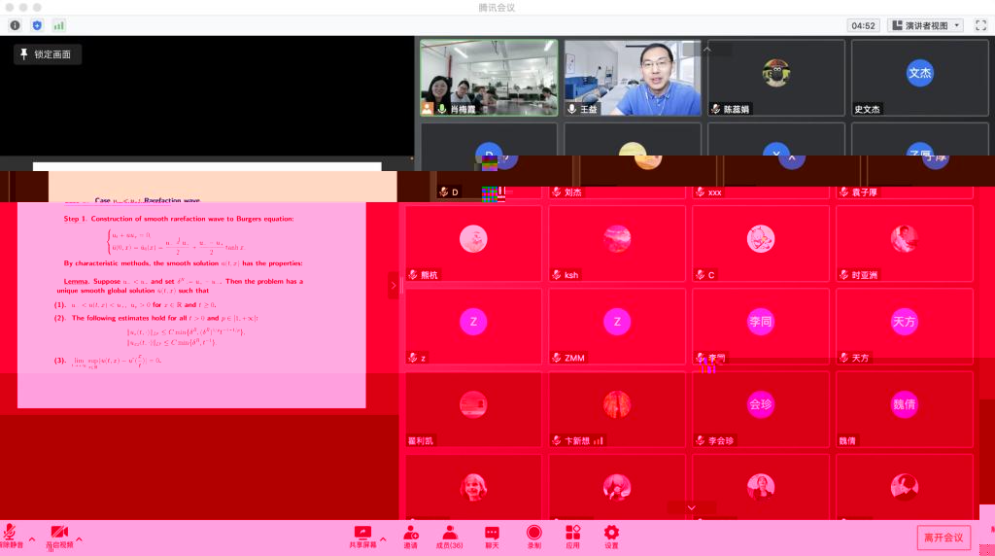This screenshot has width=995, height=556.
Task: Start recording the meeting
Action: [x=533, y=534]
